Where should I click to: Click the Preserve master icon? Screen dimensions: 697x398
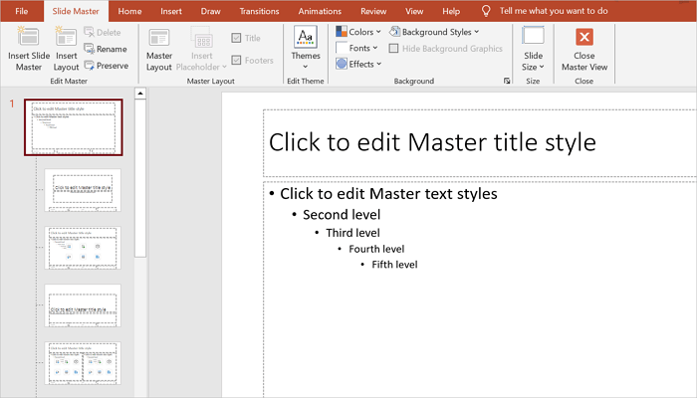coord(89,66)
